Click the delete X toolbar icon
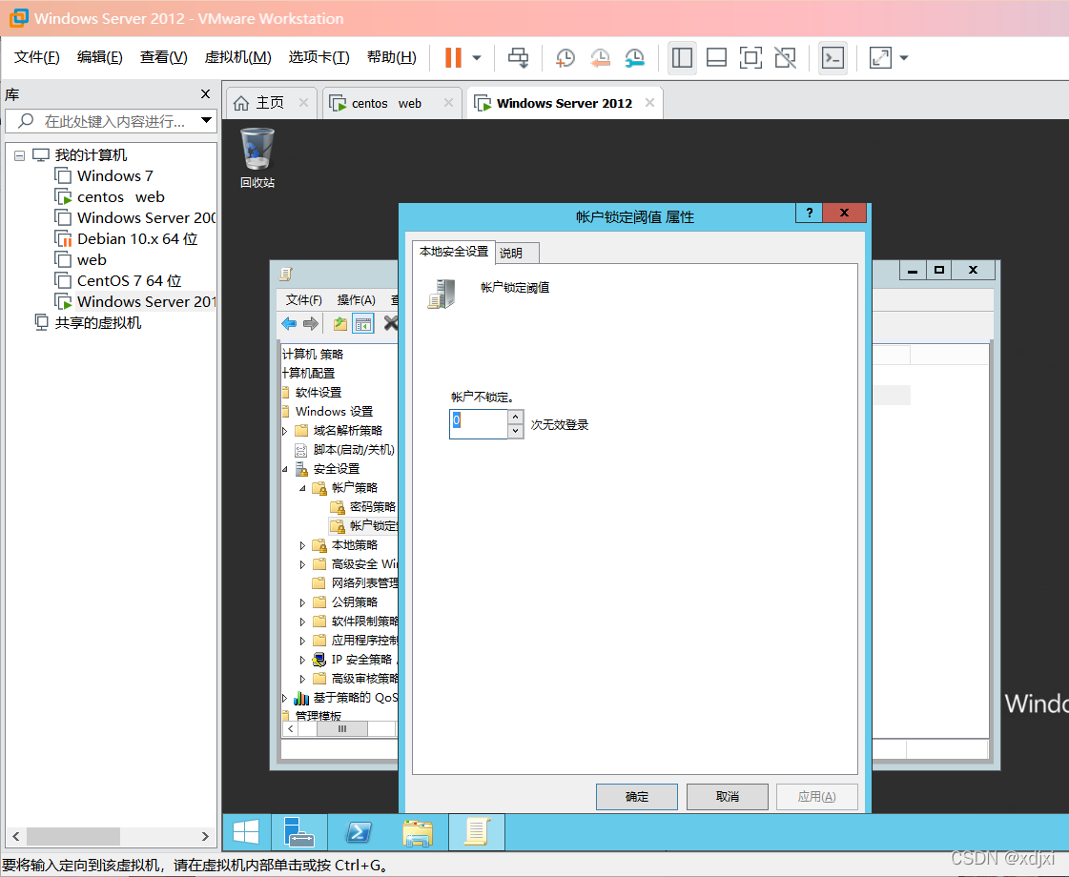This screenshot has width=1069, height=877. pyautogui.click(x=390, y=323)
